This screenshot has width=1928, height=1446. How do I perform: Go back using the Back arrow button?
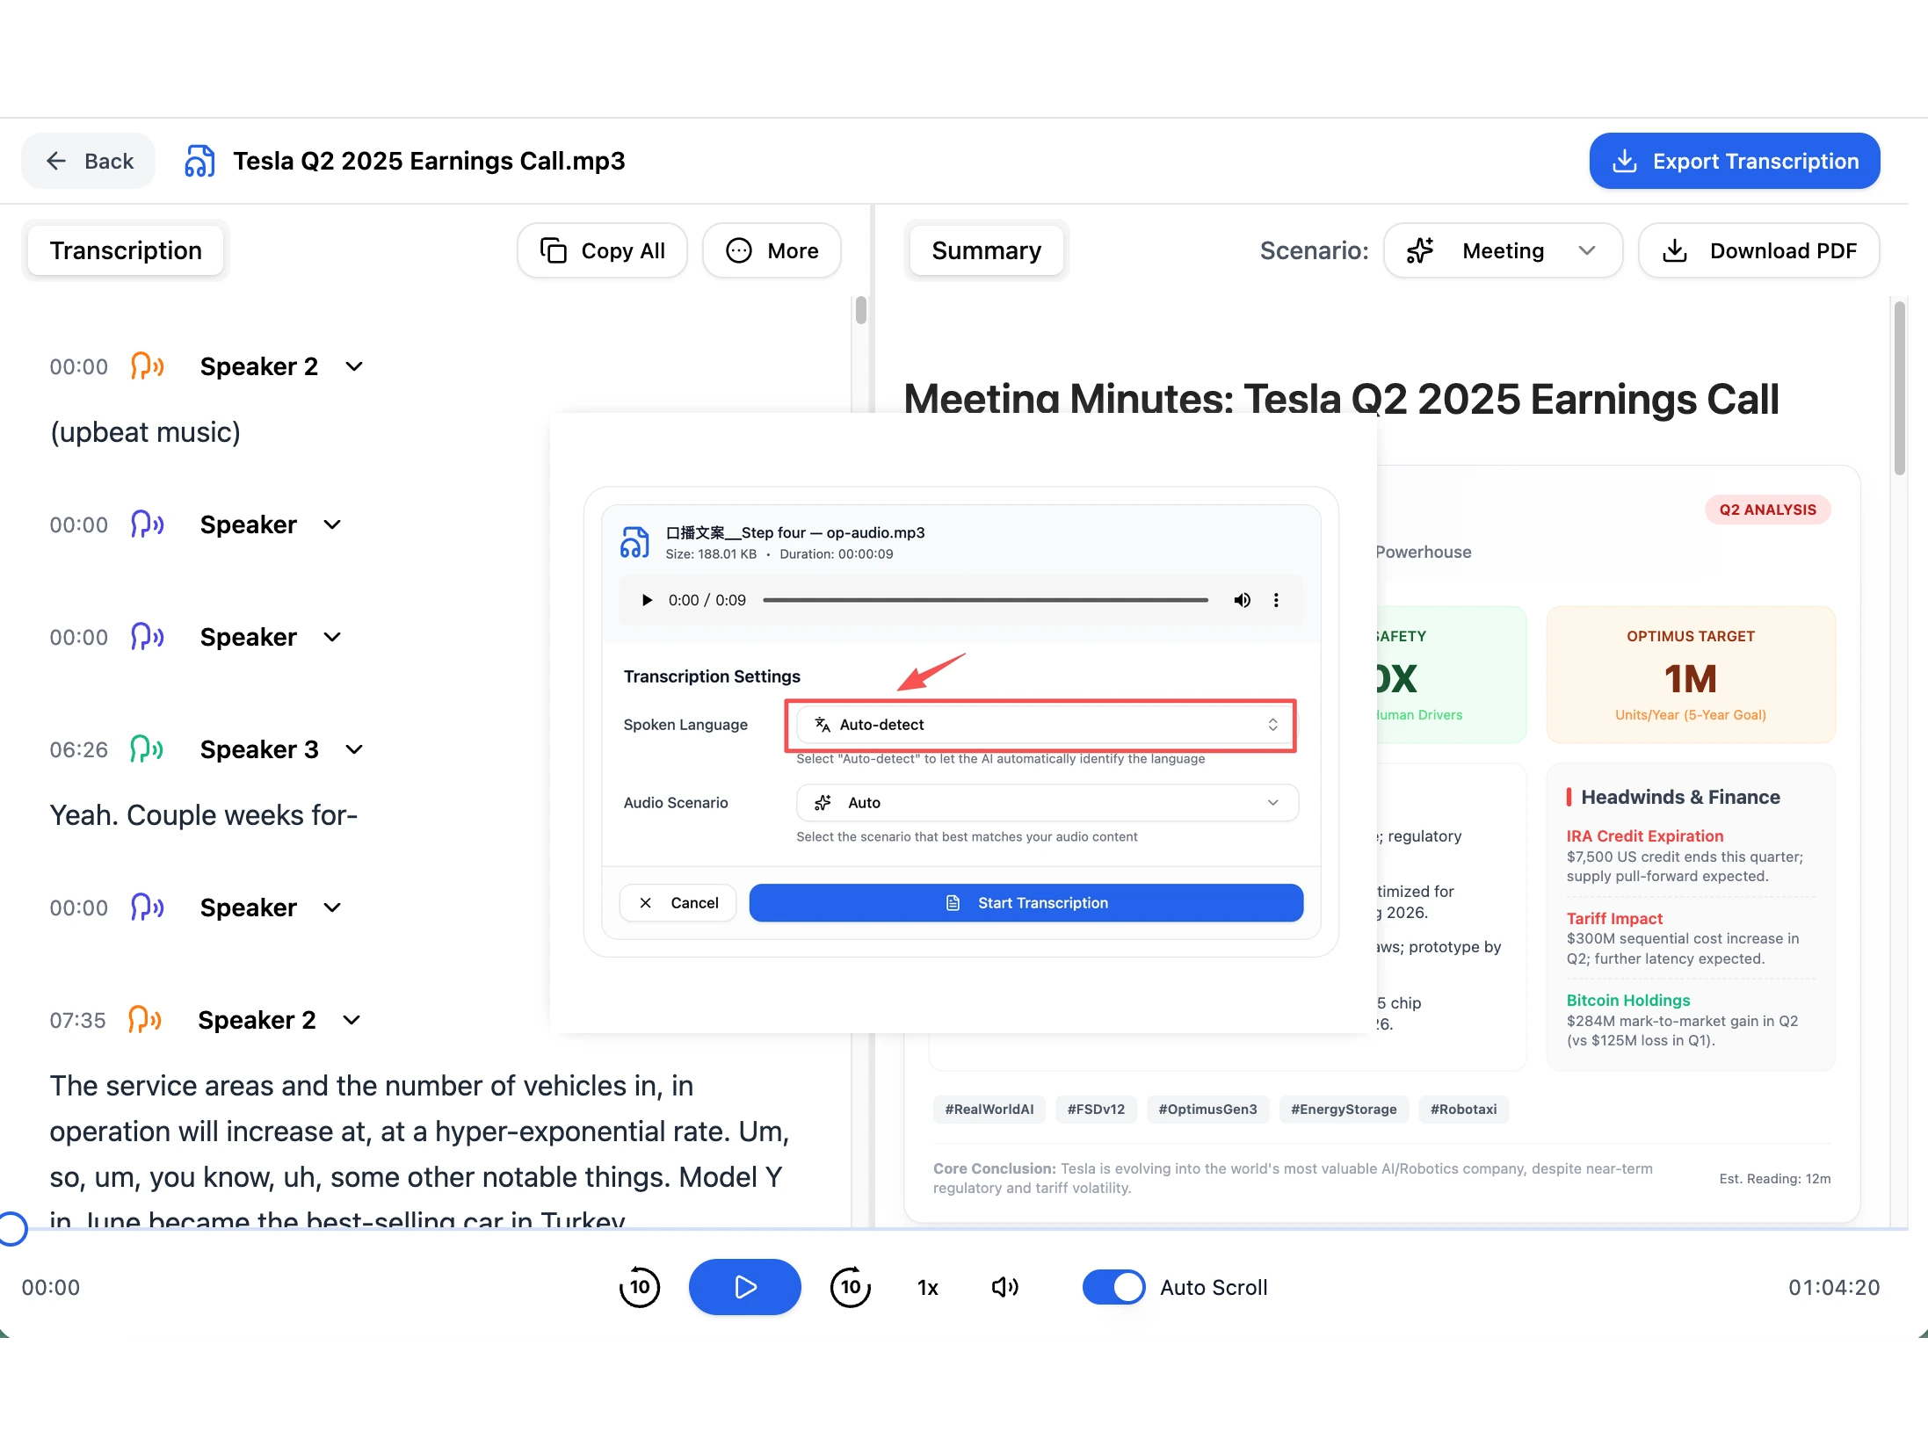point(89,161)
